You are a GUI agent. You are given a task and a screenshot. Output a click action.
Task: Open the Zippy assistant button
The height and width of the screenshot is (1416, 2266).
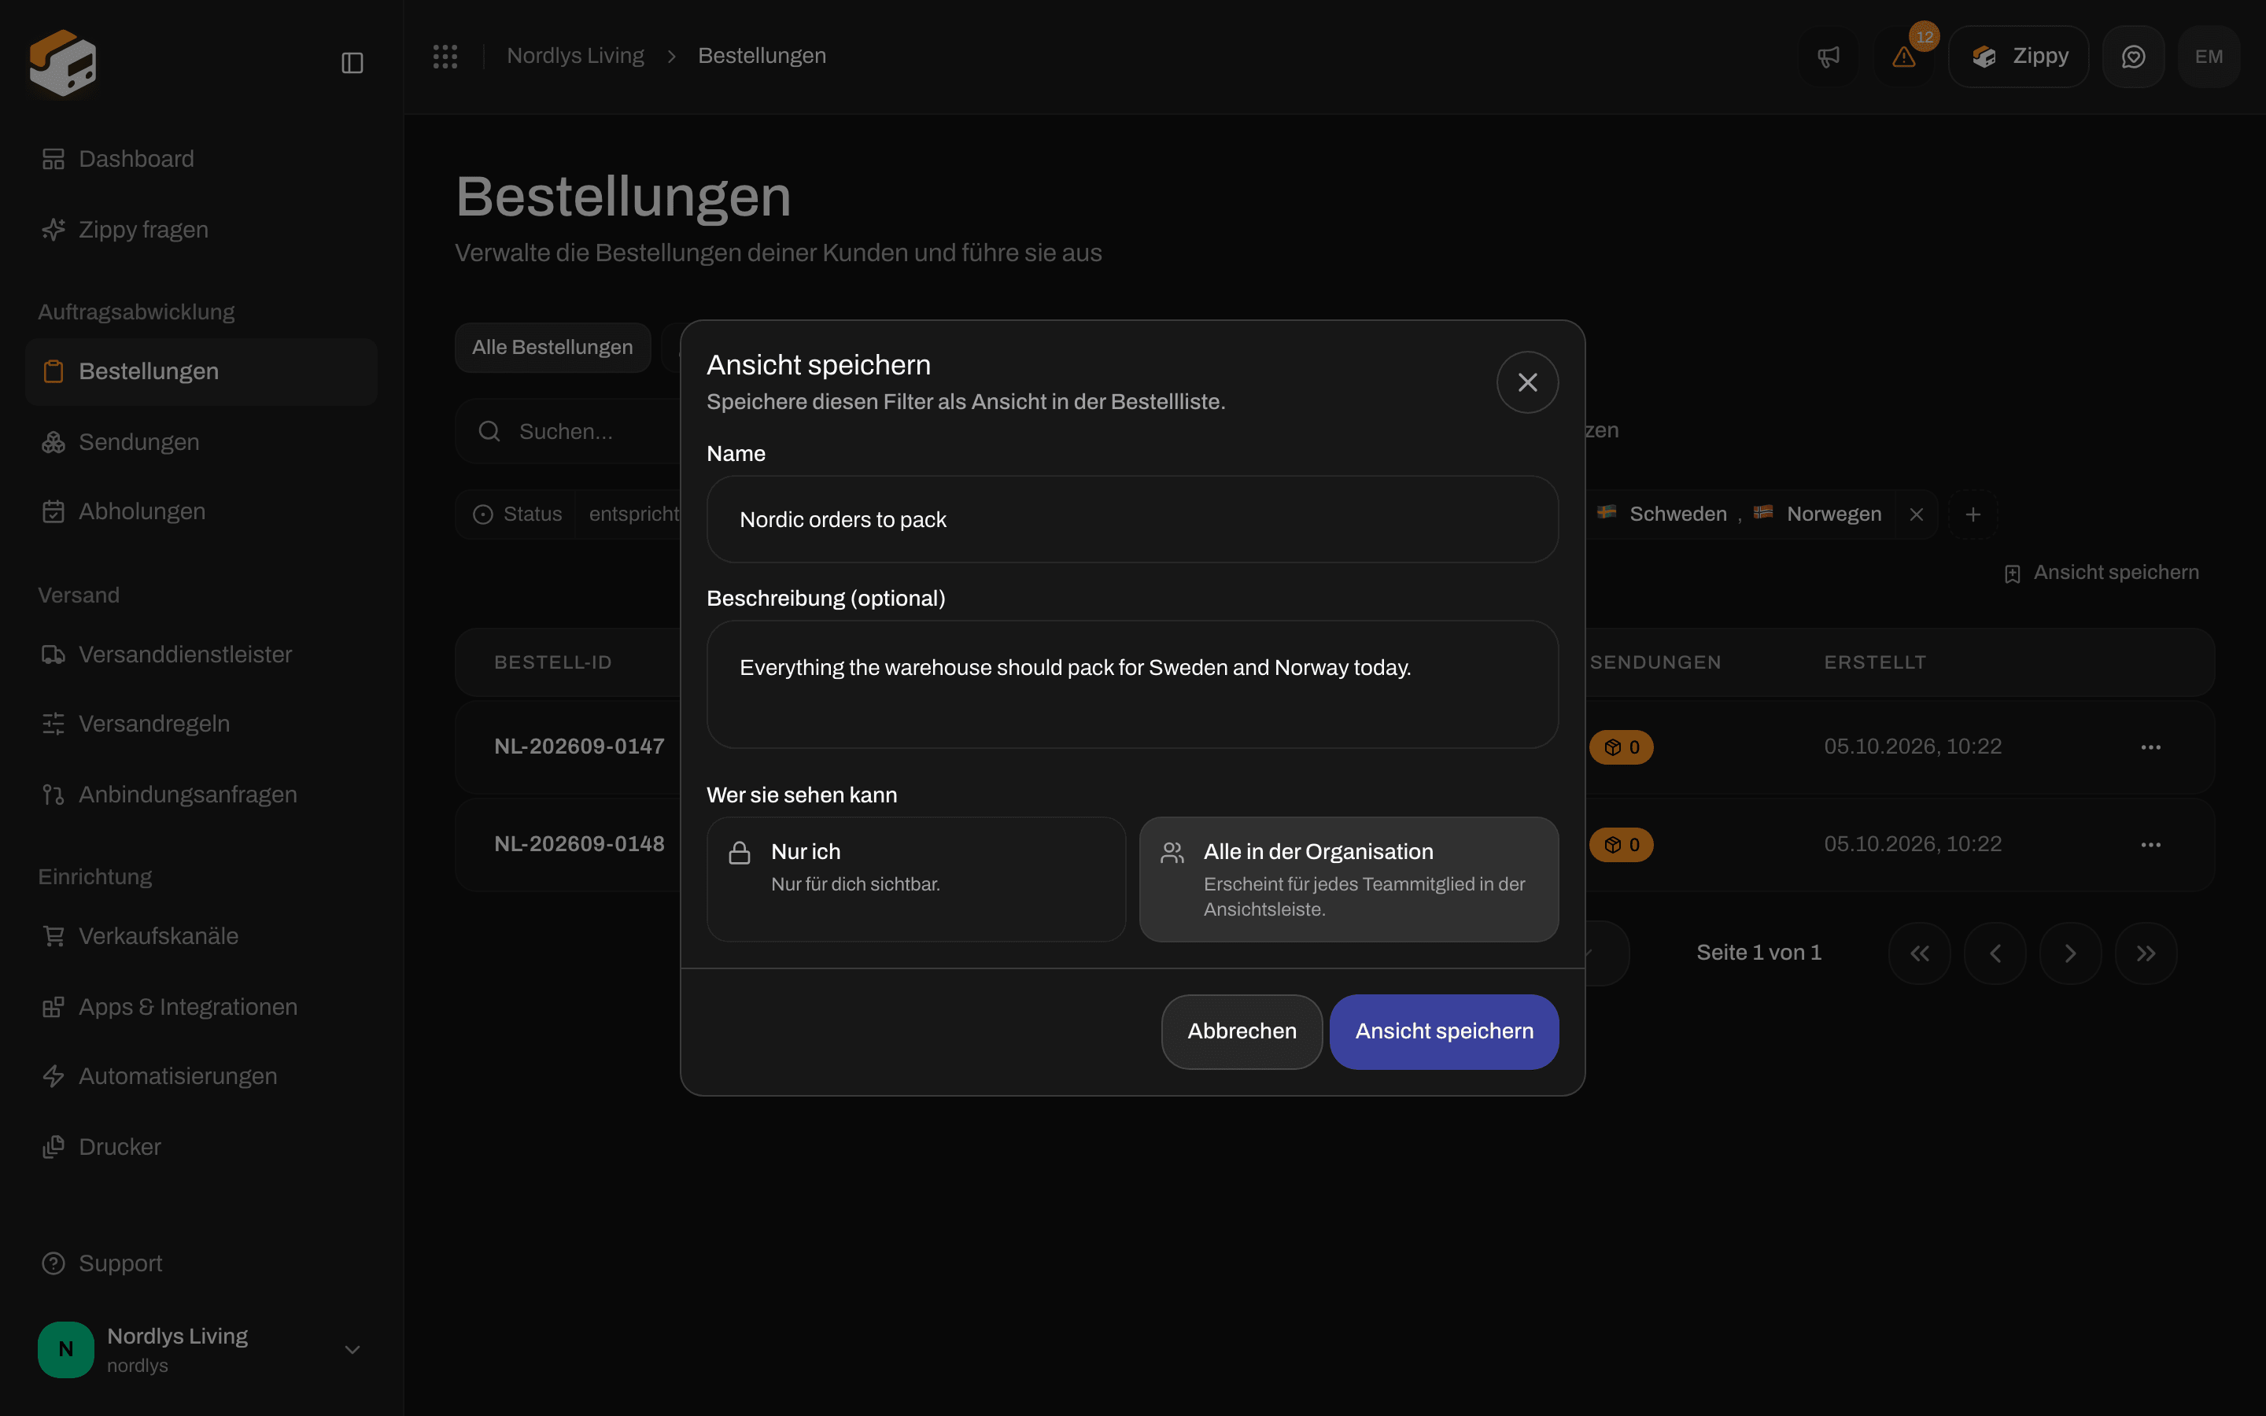tap(2018, 56)
